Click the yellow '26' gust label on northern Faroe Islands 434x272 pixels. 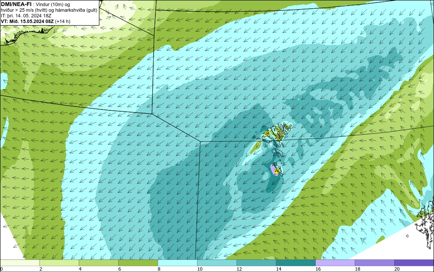[x=267, y=134]
